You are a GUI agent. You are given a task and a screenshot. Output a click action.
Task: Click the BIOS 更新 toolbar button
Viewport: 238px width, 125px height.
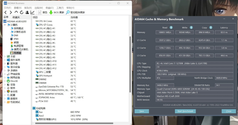56,12
